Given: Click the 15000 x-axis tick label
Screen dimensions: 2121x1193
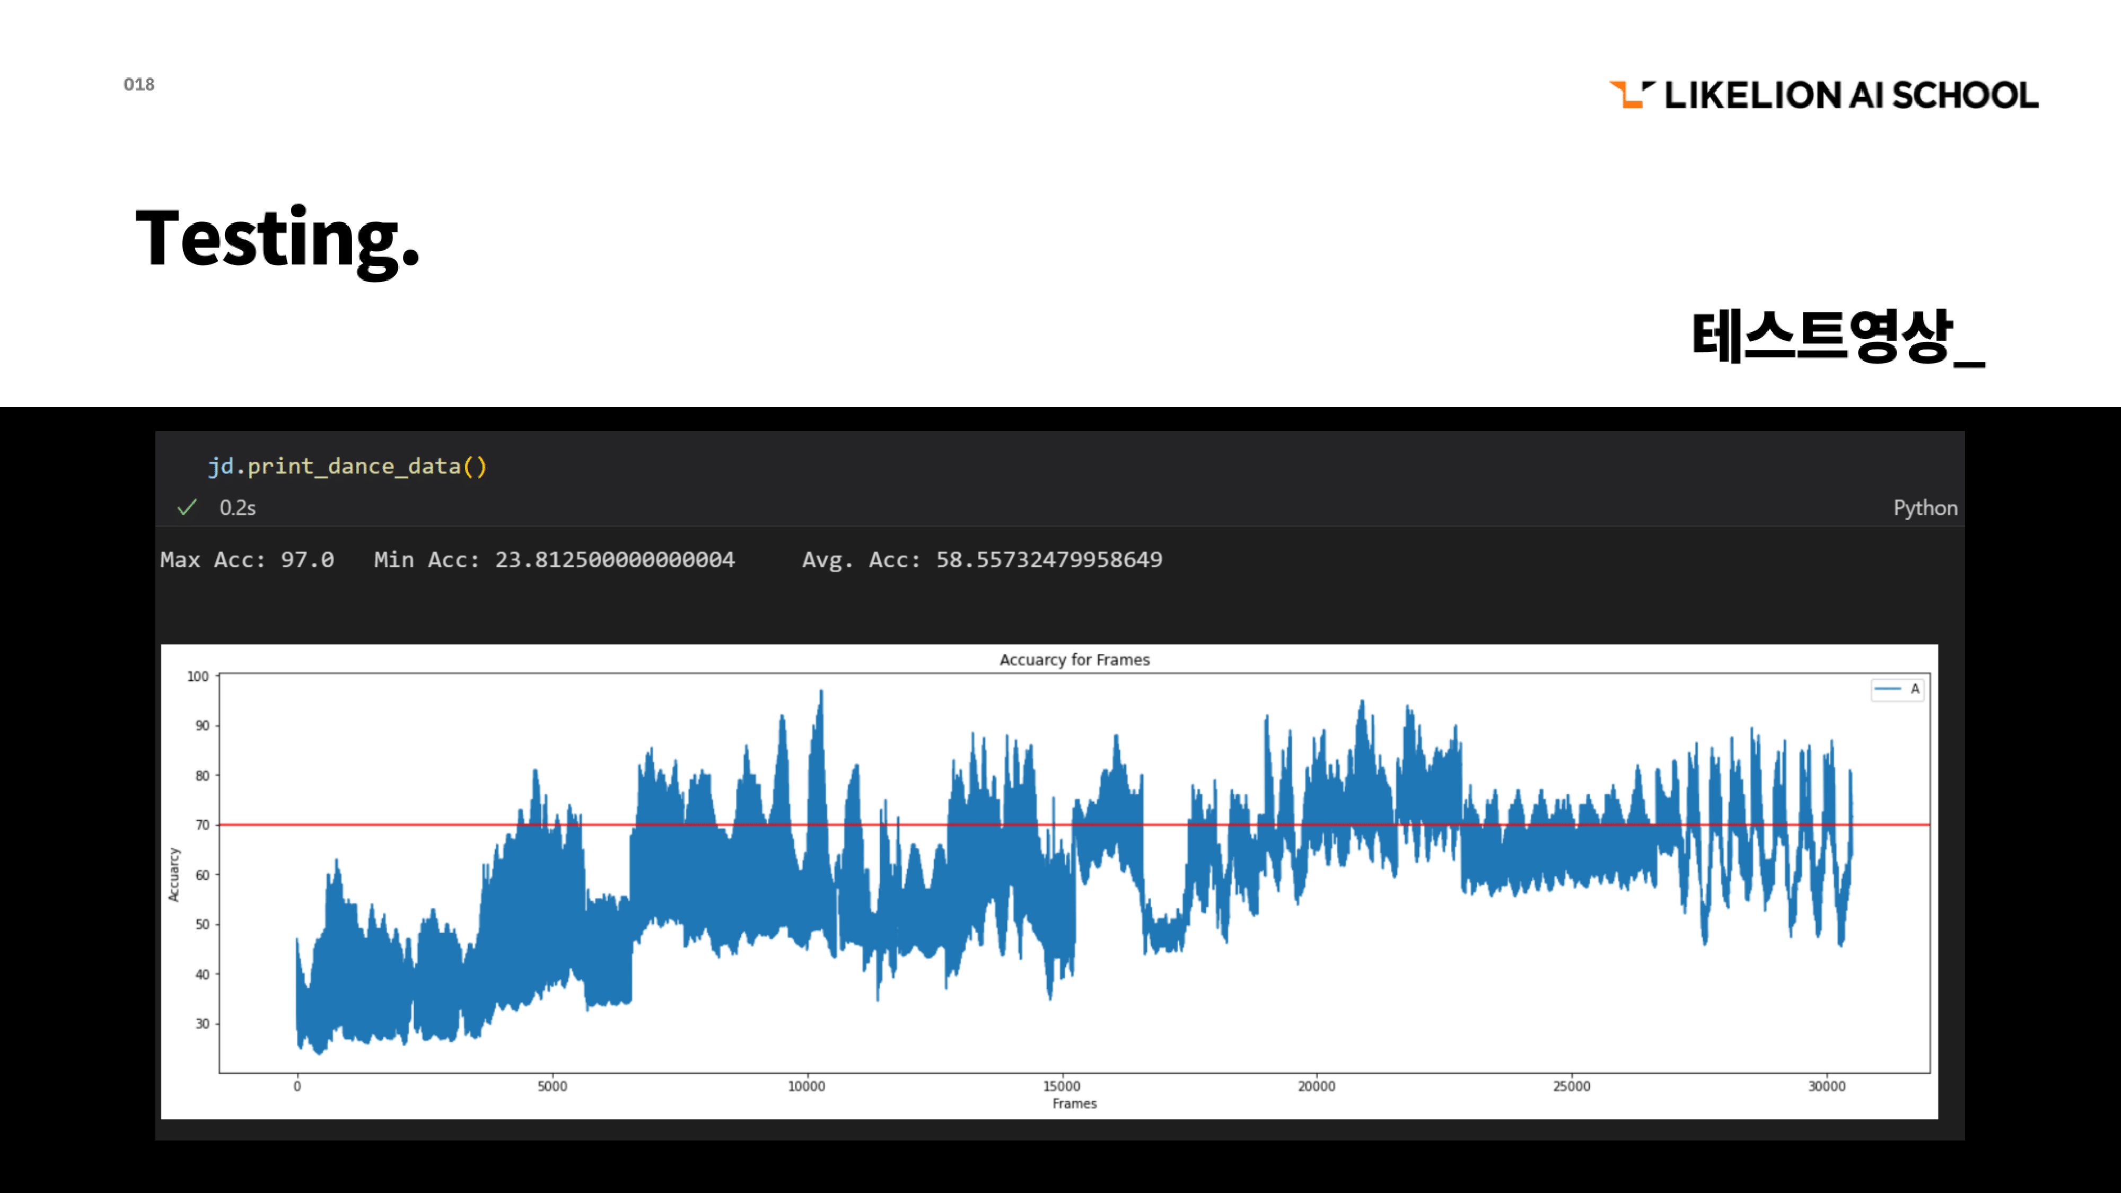Looking at the screenshot, I should pyautogui.click(x=1062, y=1086).
